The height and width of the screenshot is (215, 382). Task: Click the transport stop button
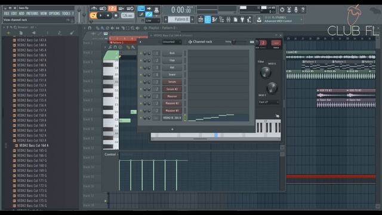tap(108, 16)
